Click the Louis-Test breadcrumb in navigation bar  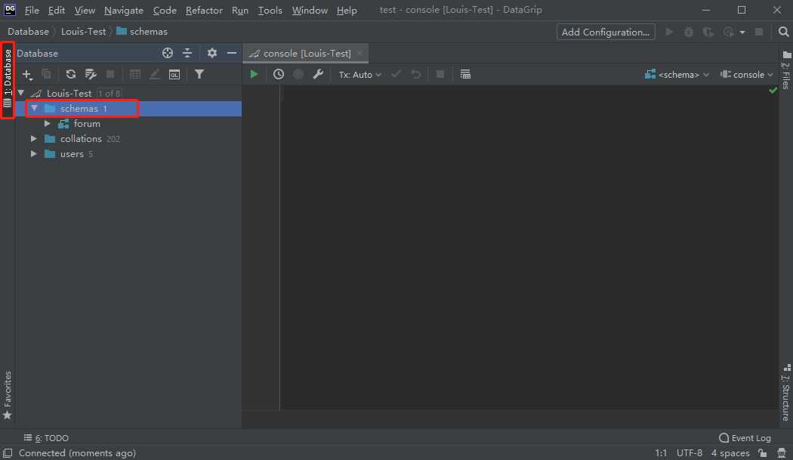click(x=83, y=32)
